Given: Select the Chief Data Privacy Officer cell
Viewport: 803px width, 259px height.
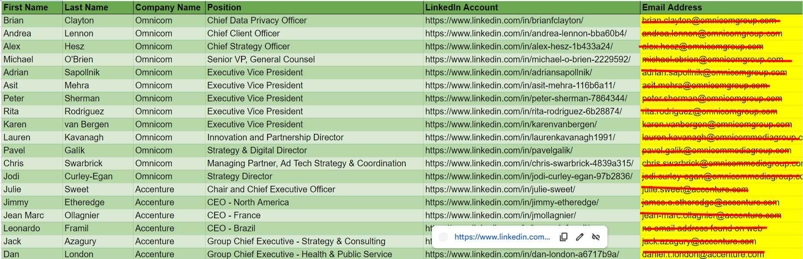Looking at the screenshot, I should pos(257,20).
